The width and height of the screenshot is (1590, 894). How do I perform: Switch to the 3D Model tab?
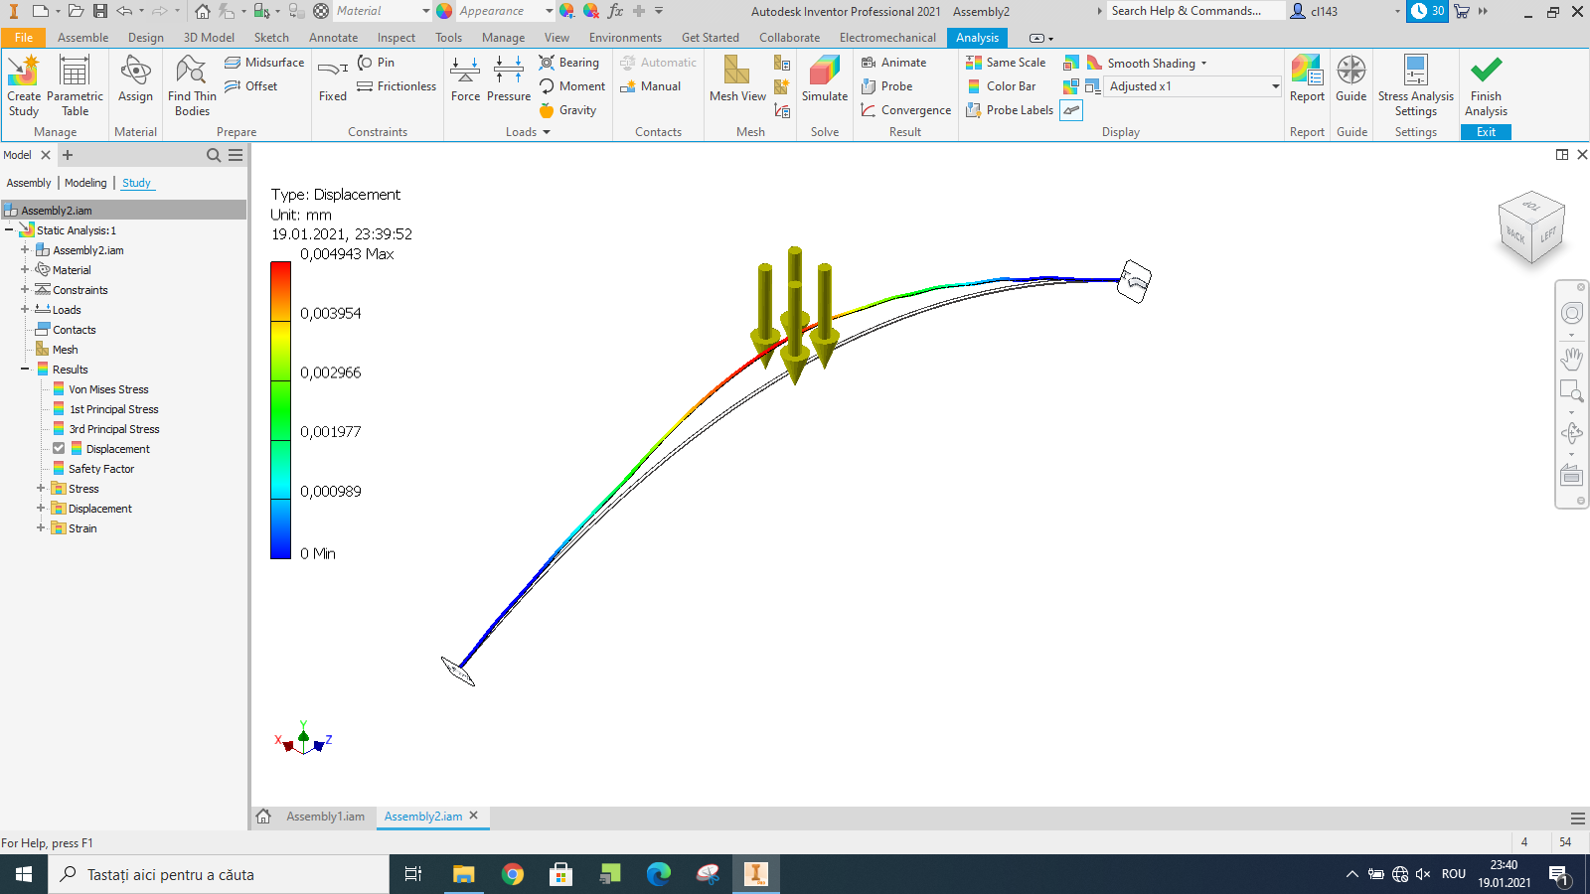pyautogui.click(x=209, y=38)
